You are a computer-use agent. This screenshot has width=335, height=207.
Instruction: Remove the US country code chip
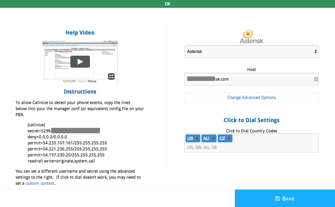pyautogui.click(x=197, y=138)
